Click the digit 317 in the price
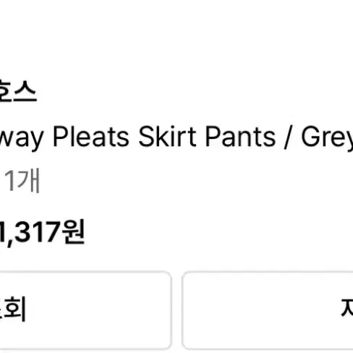Viewport: 353px width, 353px height. (x=38, y=231)
